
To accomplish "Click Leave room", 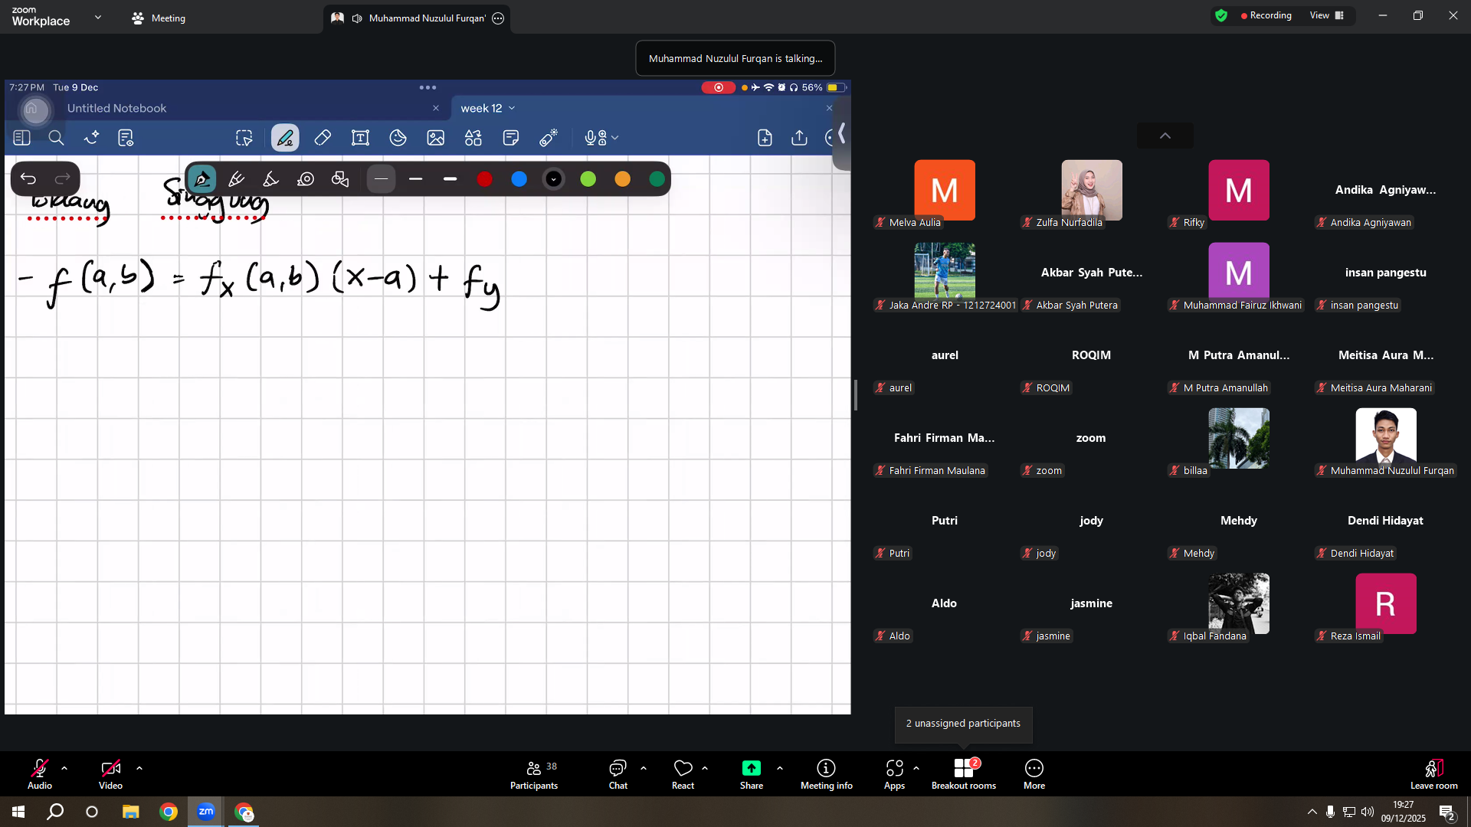I will tap(1434, 773).
